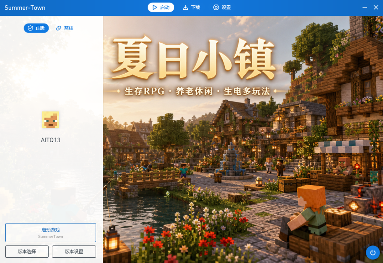
Task: Click the AITQ13 username text
Action: point(50,140)
